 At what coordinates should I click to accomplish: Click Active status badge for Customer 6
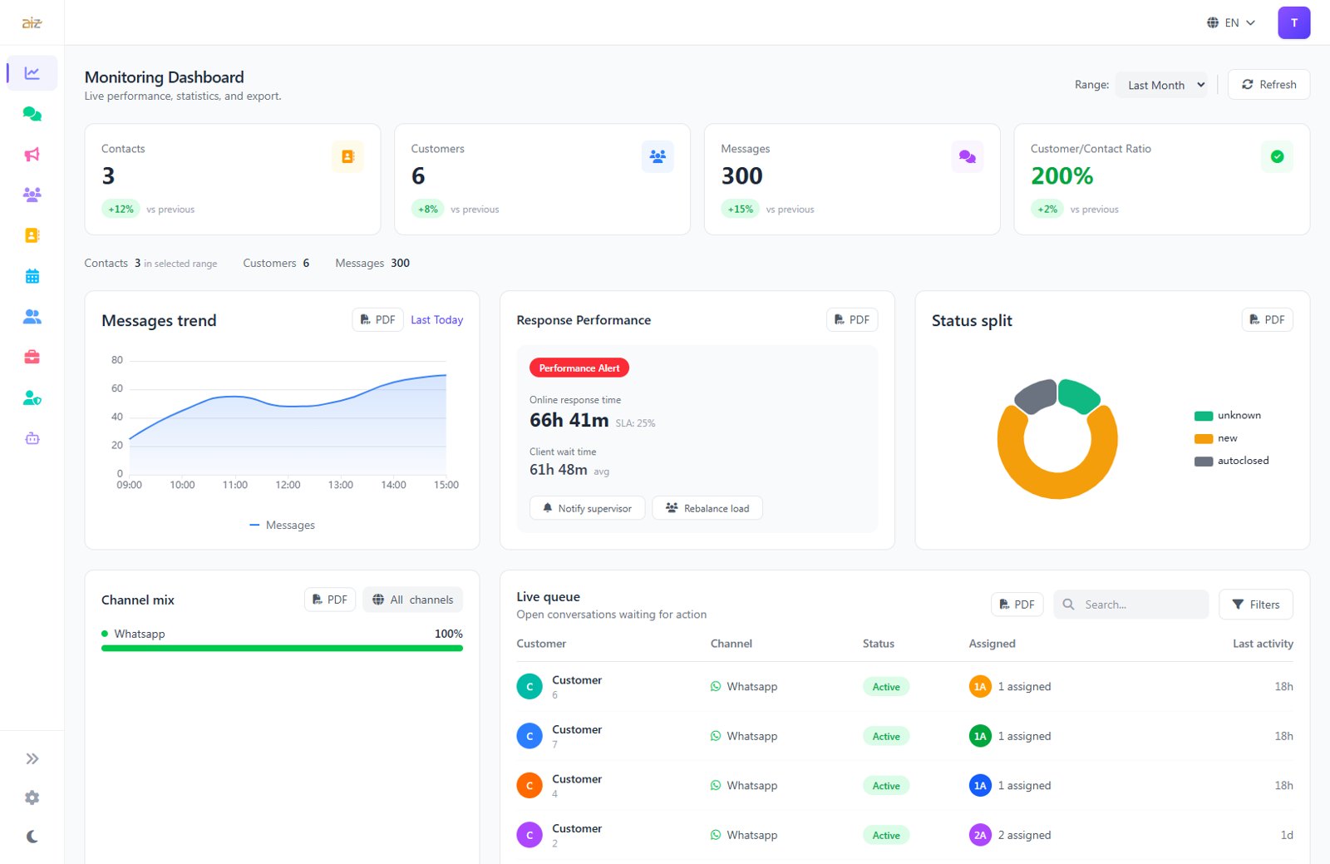point(886,687)
